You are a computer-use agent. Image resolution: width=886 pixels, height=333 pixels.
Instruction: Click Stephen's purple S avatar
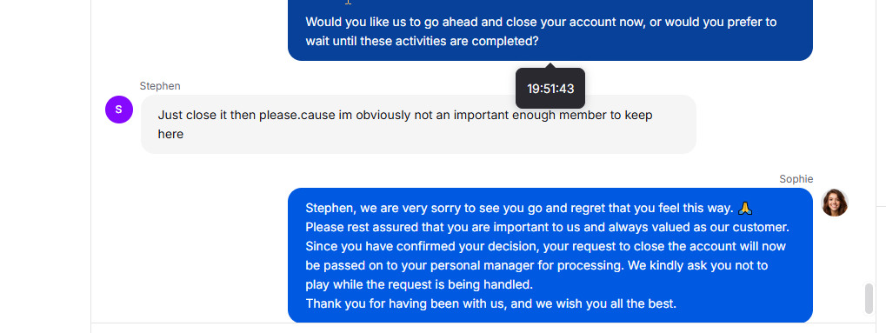118,110
